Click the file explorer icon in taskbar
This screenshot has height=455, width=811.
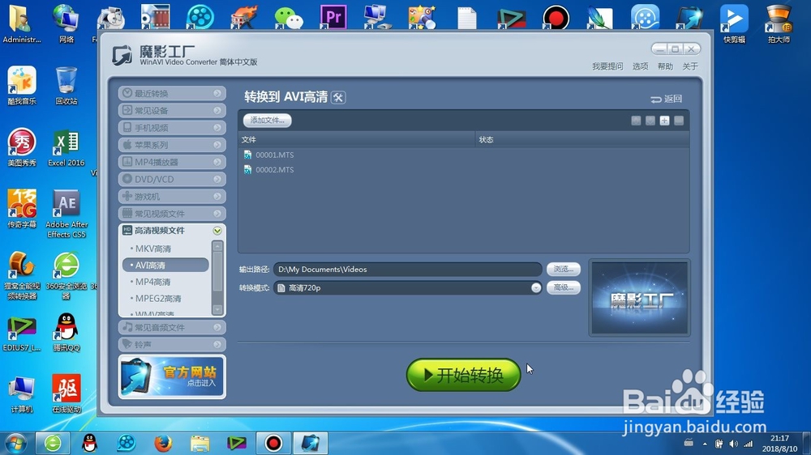(200, 443)
